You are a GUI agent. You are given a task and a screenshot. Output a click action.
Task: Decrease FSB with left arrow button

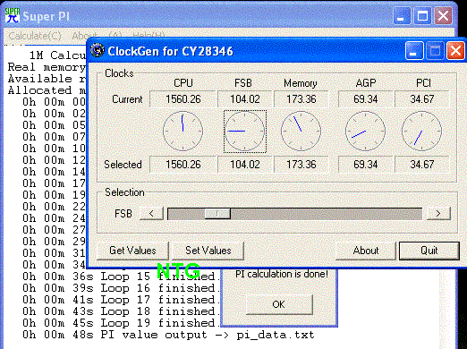coord(151,214)
